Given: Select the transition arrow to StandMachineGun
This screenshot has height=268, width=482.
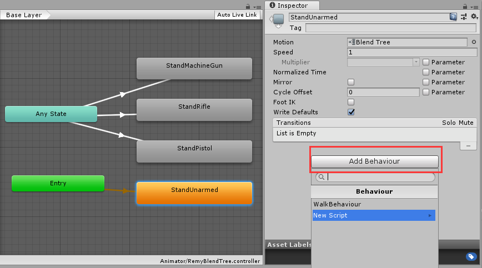Looking at the screenshot, I should [x=123, y=94].
